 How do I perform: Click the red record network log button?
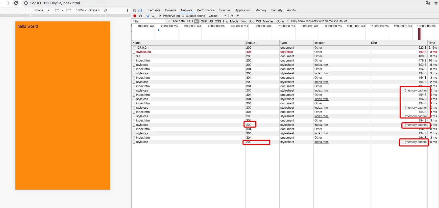(x=135, y=16)
